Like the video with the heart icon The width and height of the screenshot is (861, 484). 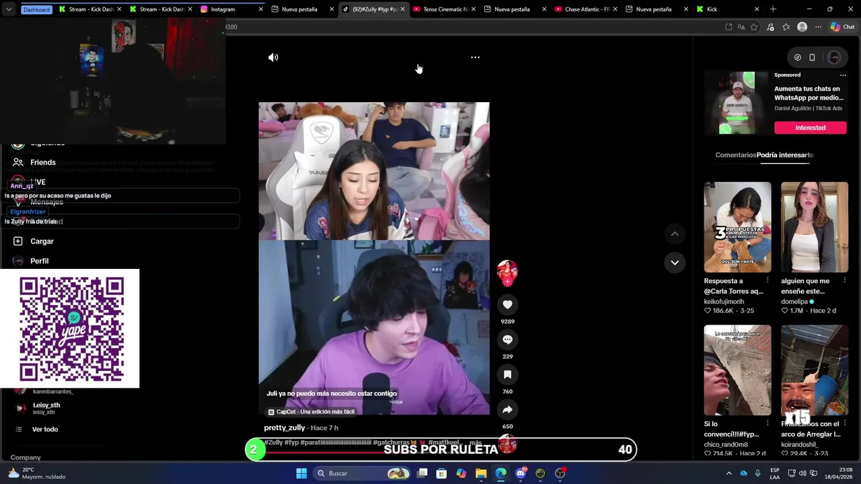507,305
